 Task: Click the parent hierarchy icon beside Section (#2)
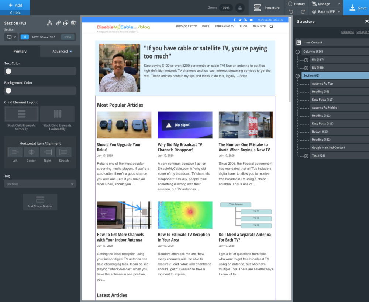pos(49,23)
